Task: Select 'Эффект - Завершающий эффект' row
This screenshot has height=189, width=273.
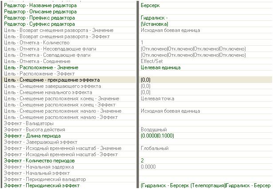Action: (x=40, y=142)
